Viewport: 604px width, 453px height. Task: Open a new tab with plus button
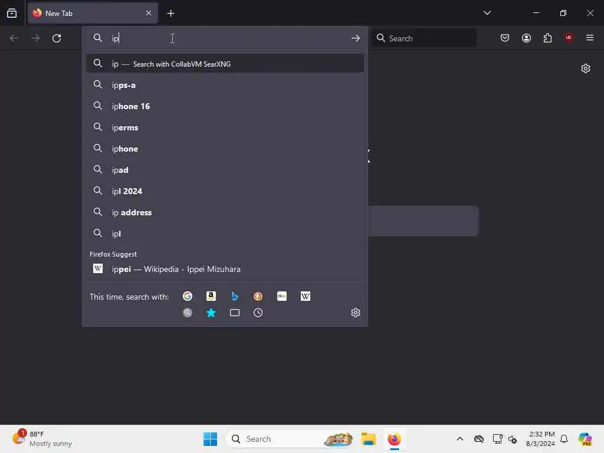(170, 14)
